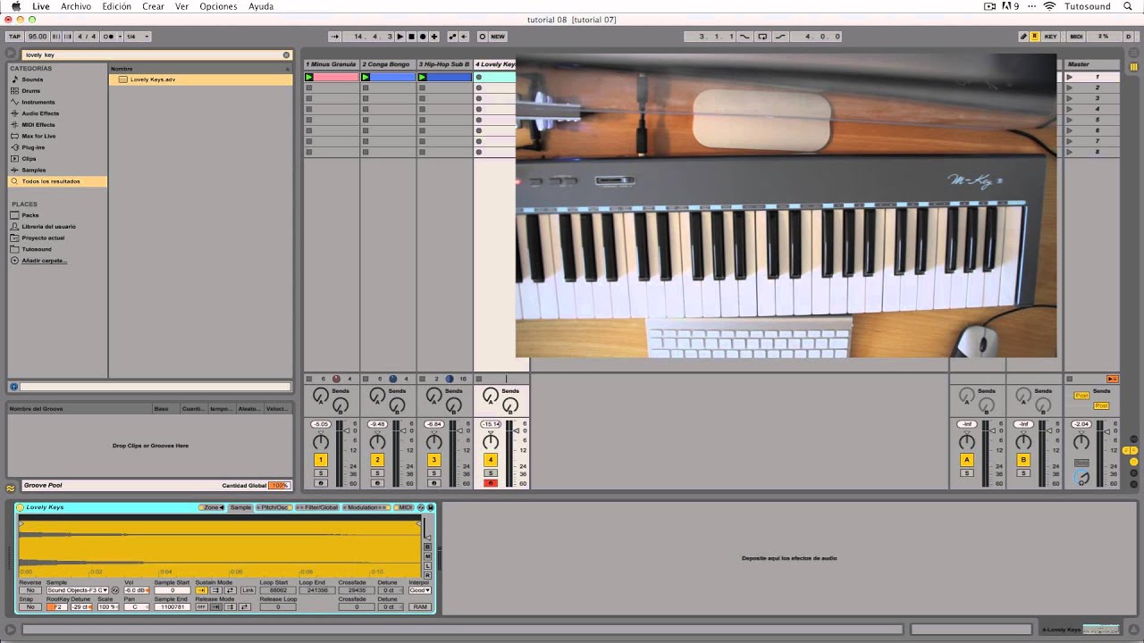This screenshot has height=643, width=1144.
Task: Start playback with the Play button
Action: 400,37
